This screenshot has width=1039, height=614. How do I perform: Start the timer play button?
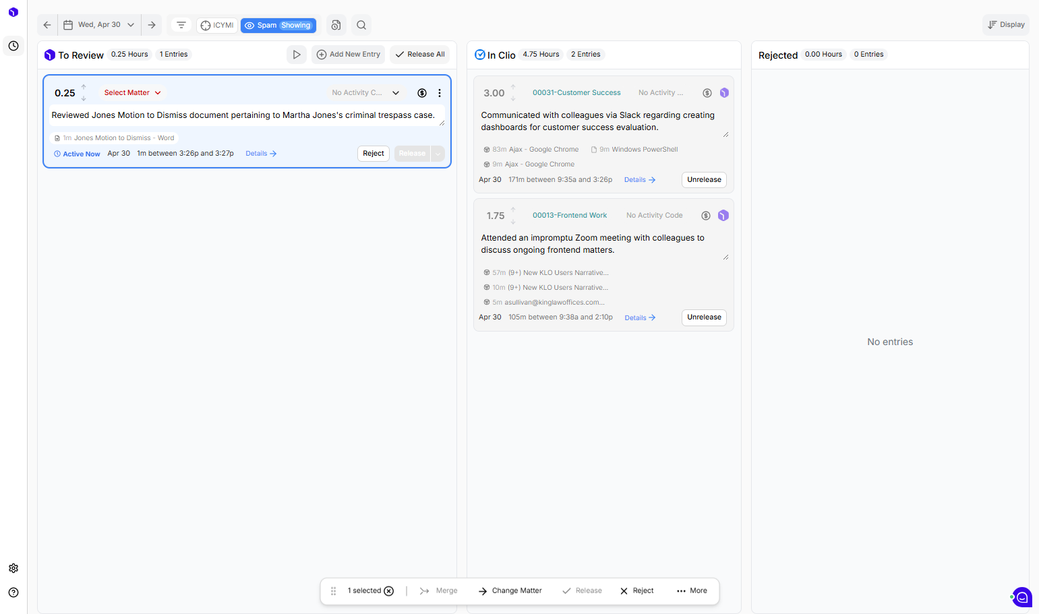(297, 55)
